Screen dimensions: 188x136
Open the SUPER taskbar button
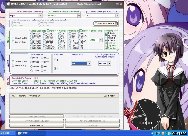pyautogui.click(x=31, y=133)
